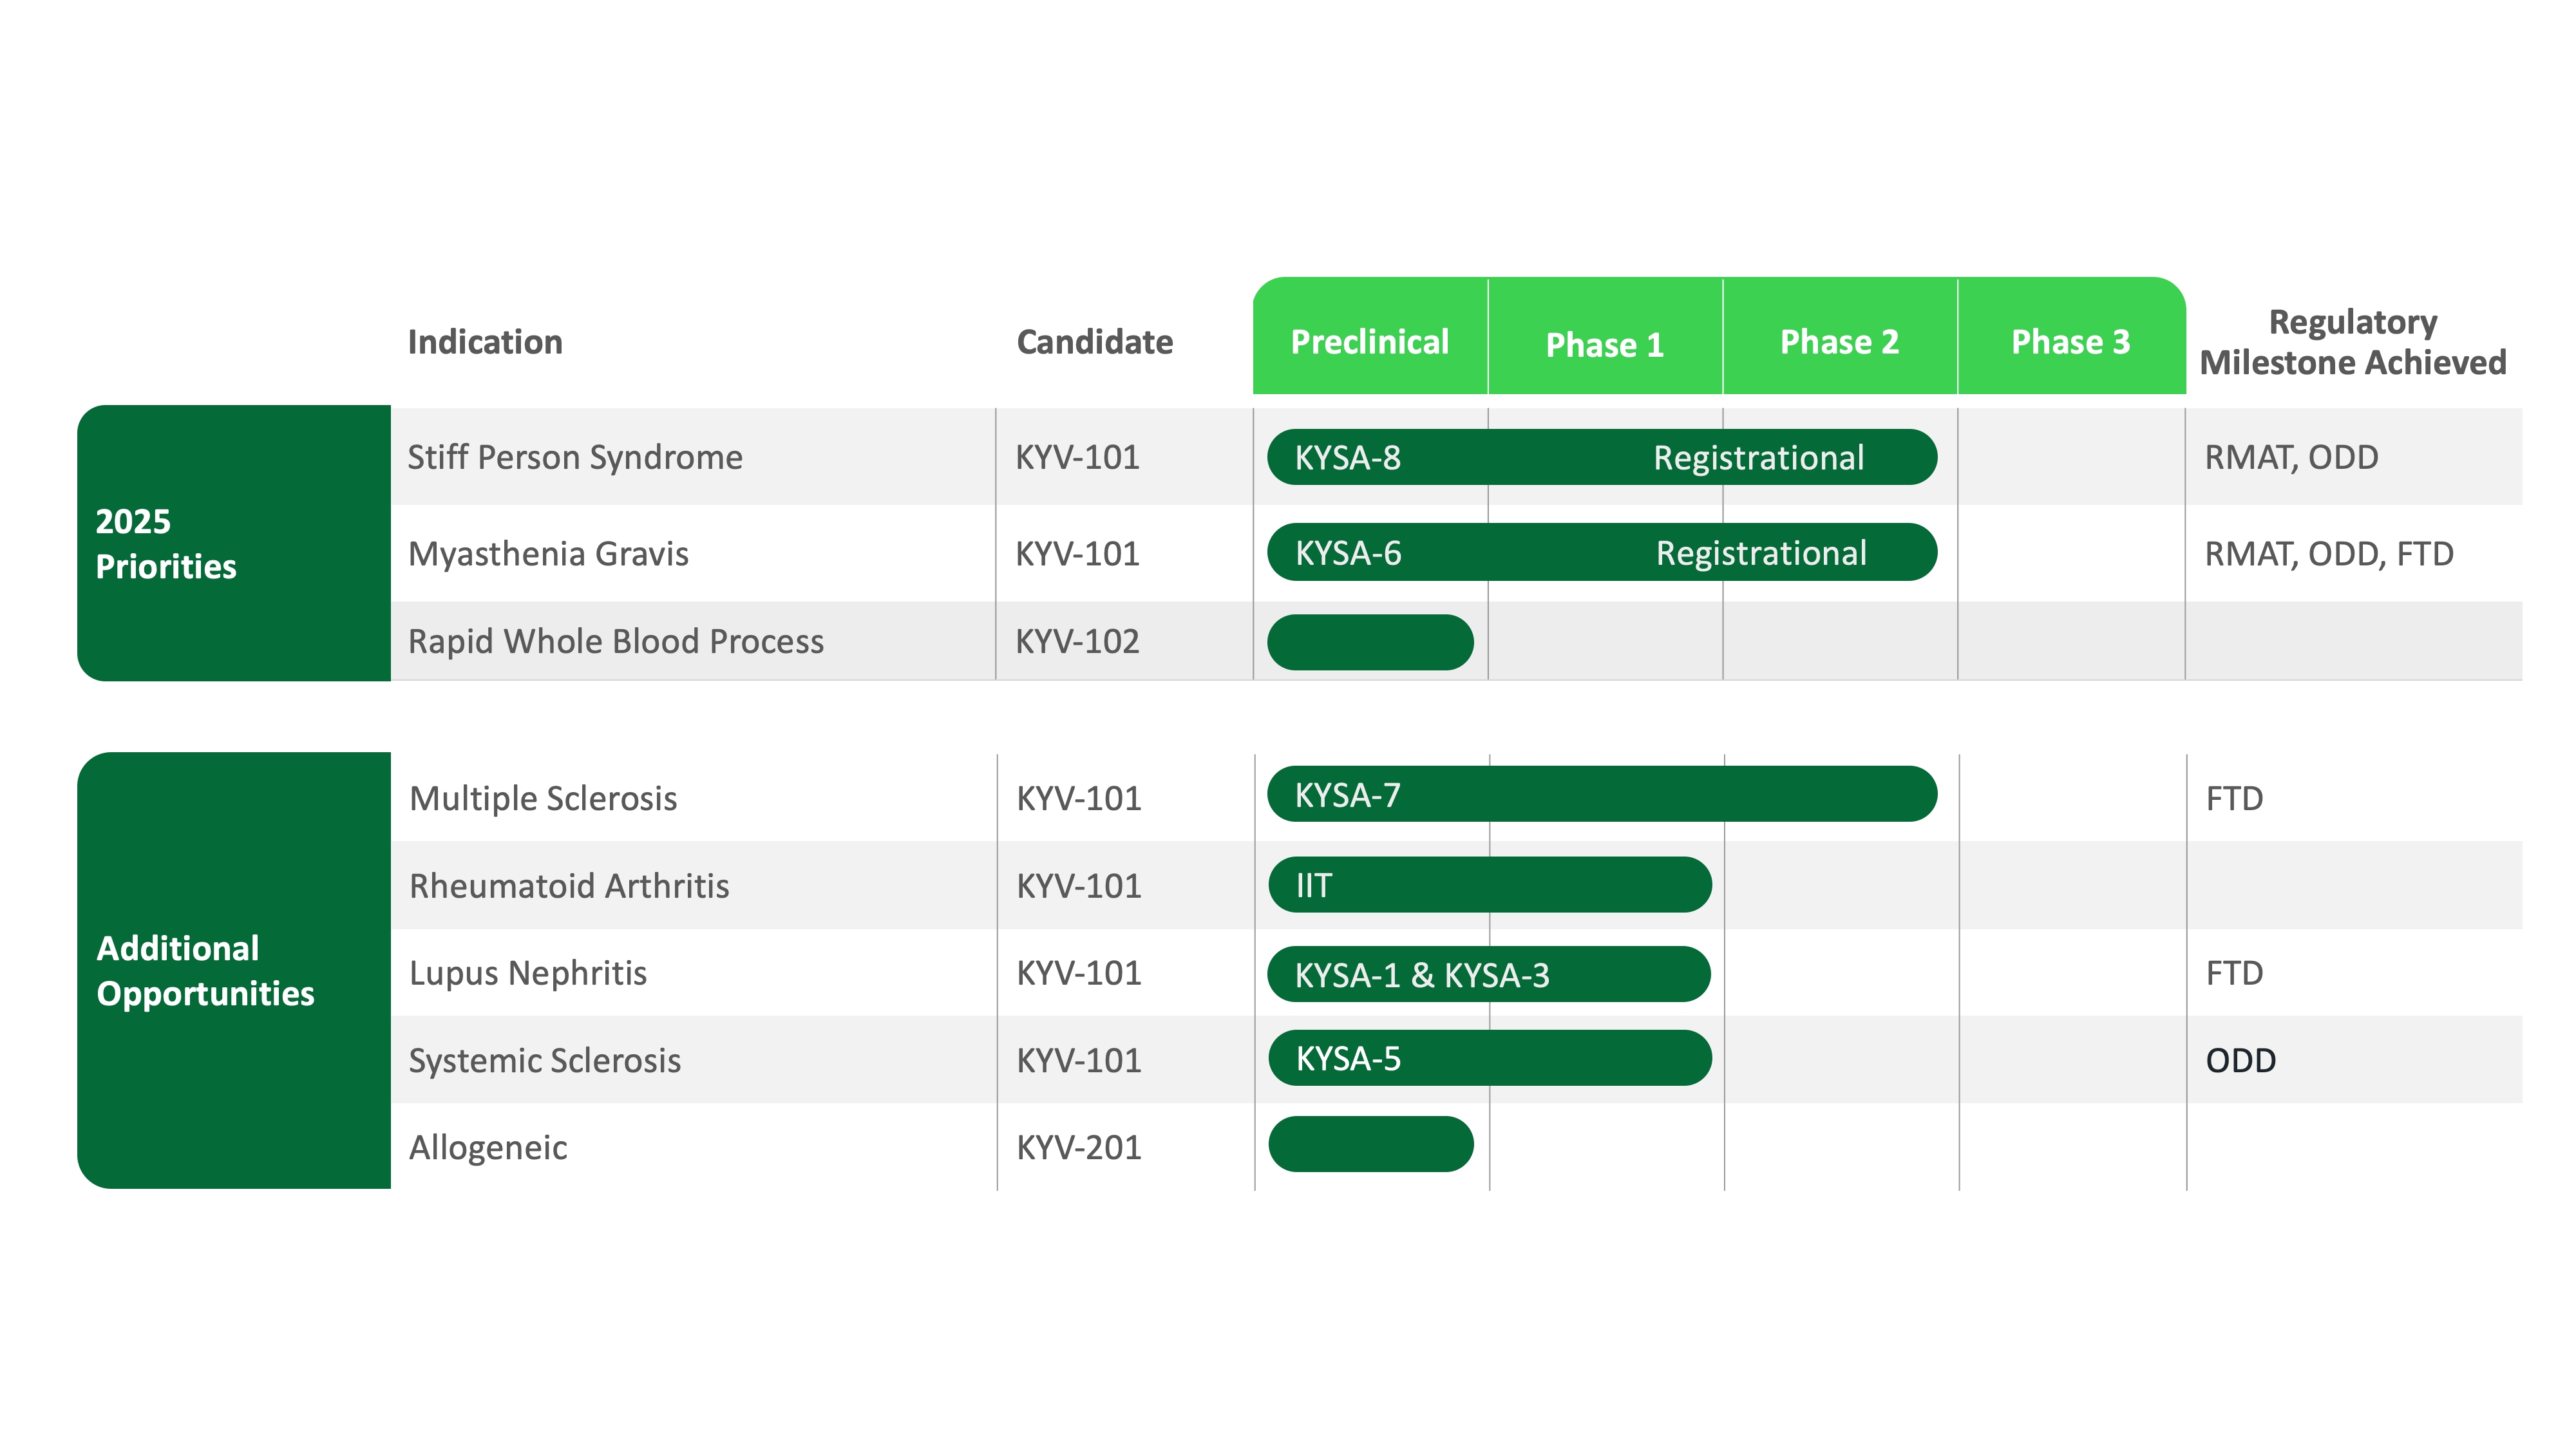Click the Stiff Person Syndrome indication

point(575,457)
